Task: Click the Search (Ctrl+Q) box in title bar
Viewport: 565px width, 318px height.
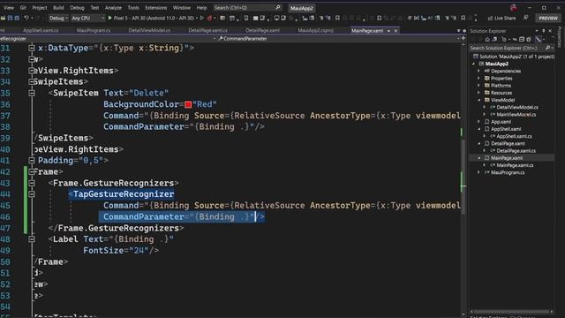Action: coord(246,8)
